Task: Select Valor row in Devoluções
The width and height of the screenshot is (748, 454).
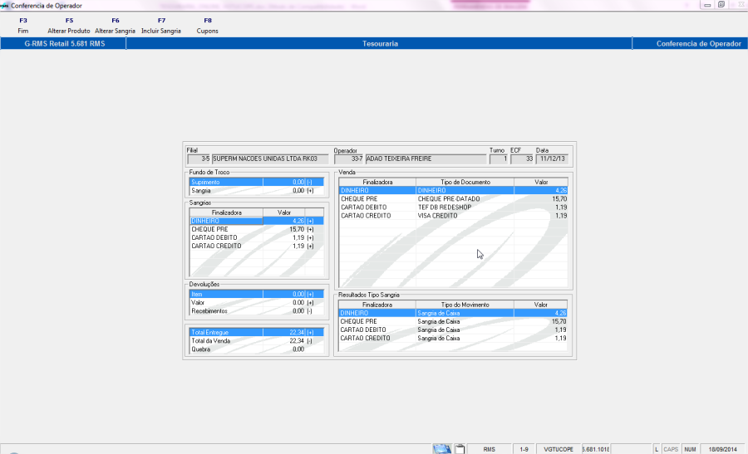Action: [x=257, y=302]
